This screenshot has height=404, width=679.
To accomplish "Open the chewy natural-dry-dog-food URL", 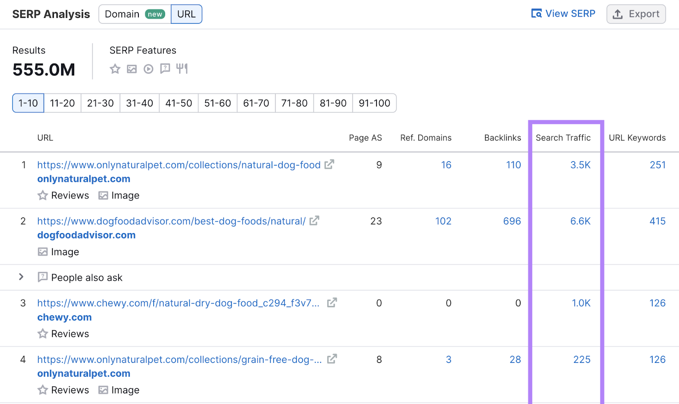I will tap(178, 303).
